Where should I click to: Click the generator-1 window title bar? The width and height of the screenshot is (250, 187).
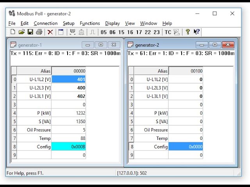coord(47,45)
